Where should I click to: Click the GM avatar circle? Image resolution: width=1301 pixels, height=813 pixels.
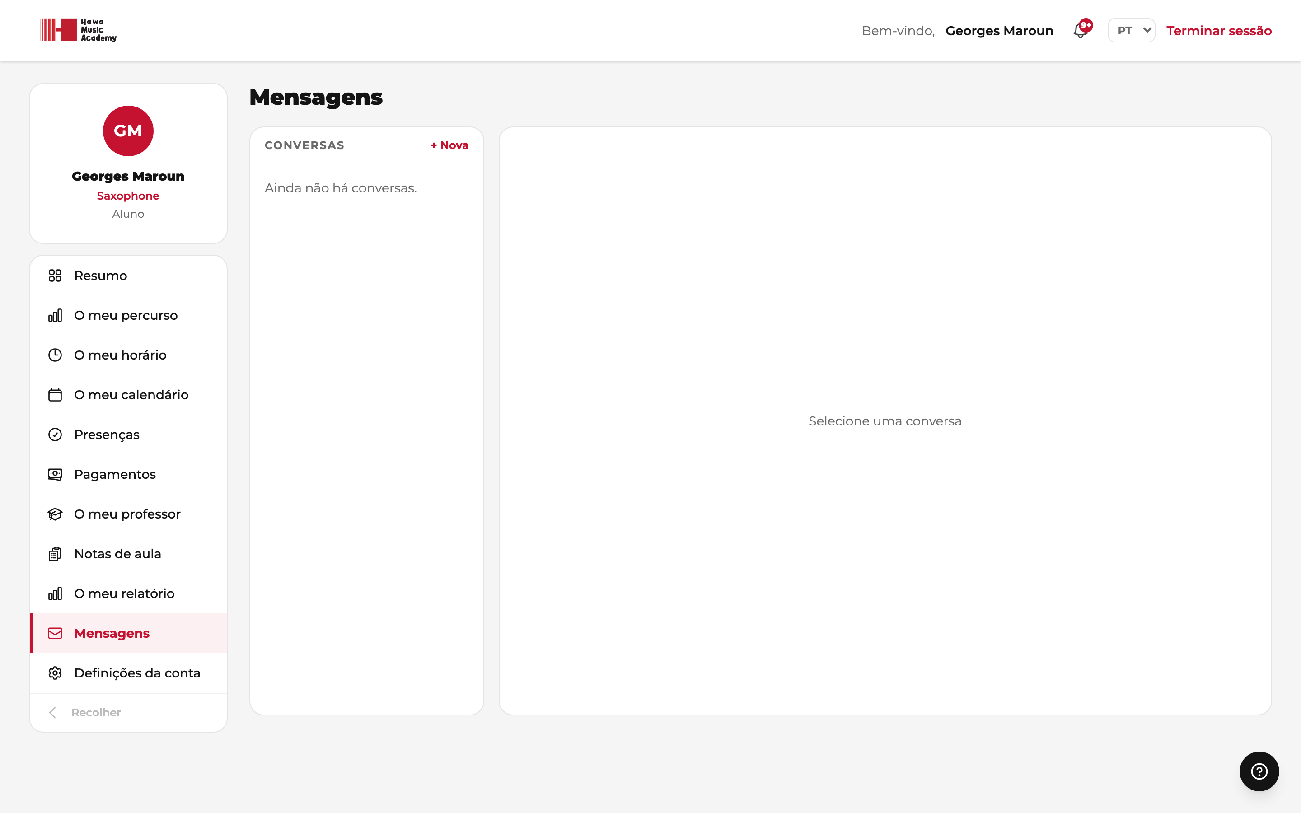click(x=128, y=131)
